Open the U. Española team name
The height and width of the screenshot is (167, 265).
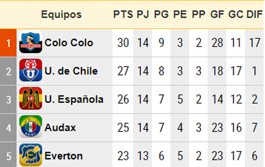pos(74,99)
